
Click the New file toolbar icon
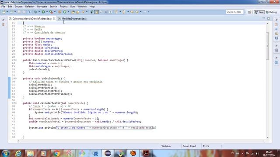click(3, 12)
